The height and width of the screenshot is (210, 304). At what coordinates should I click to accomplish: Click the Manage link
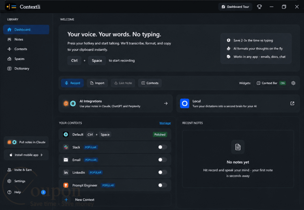(x=165, y=123)
